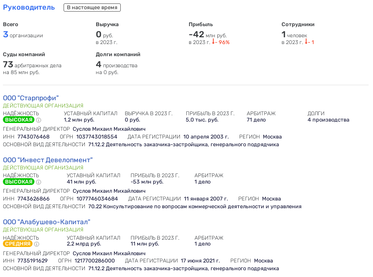Click registration date "11 января 2007 г."
The height and width of the screenshot is (277, 373).
pos(206,199)
